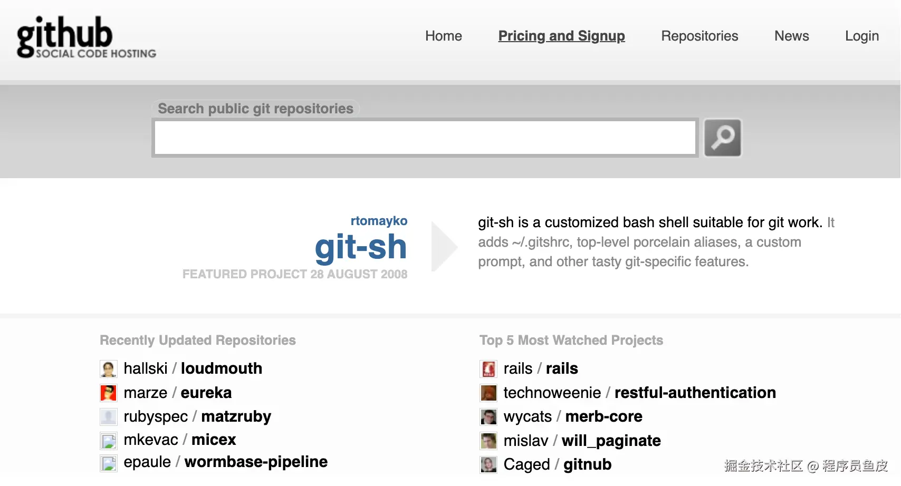
Task: Click technoweenie's avatar icon
Action: point(488,393)
